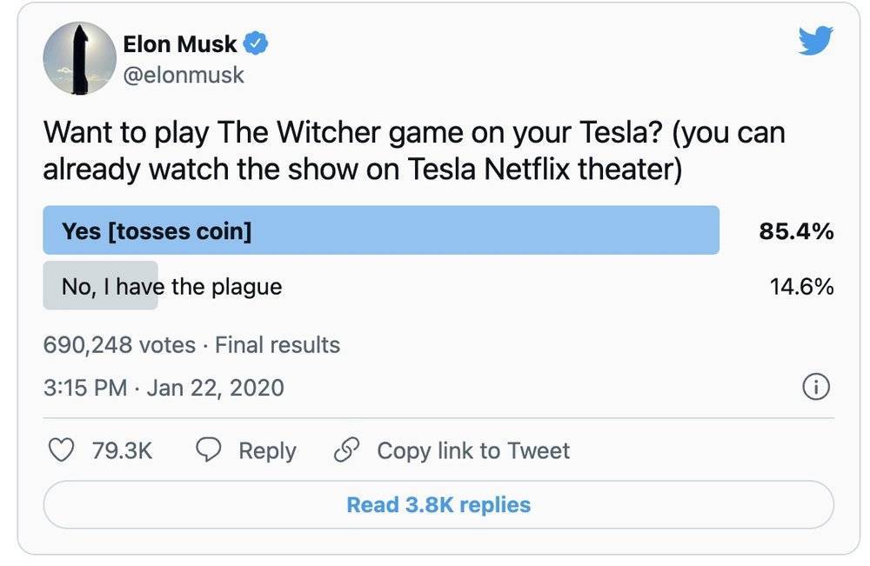Open Elon Musk's profile avatar picture
Image resolution: width=870 pixels, height=566 pixels.
[x=79, y=57]
